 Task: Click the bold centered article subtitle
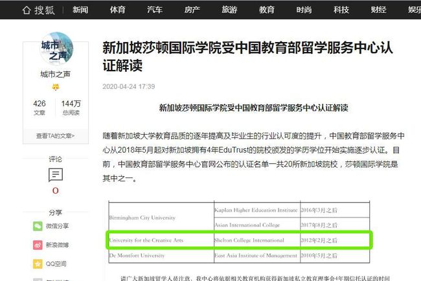point(253,108)
